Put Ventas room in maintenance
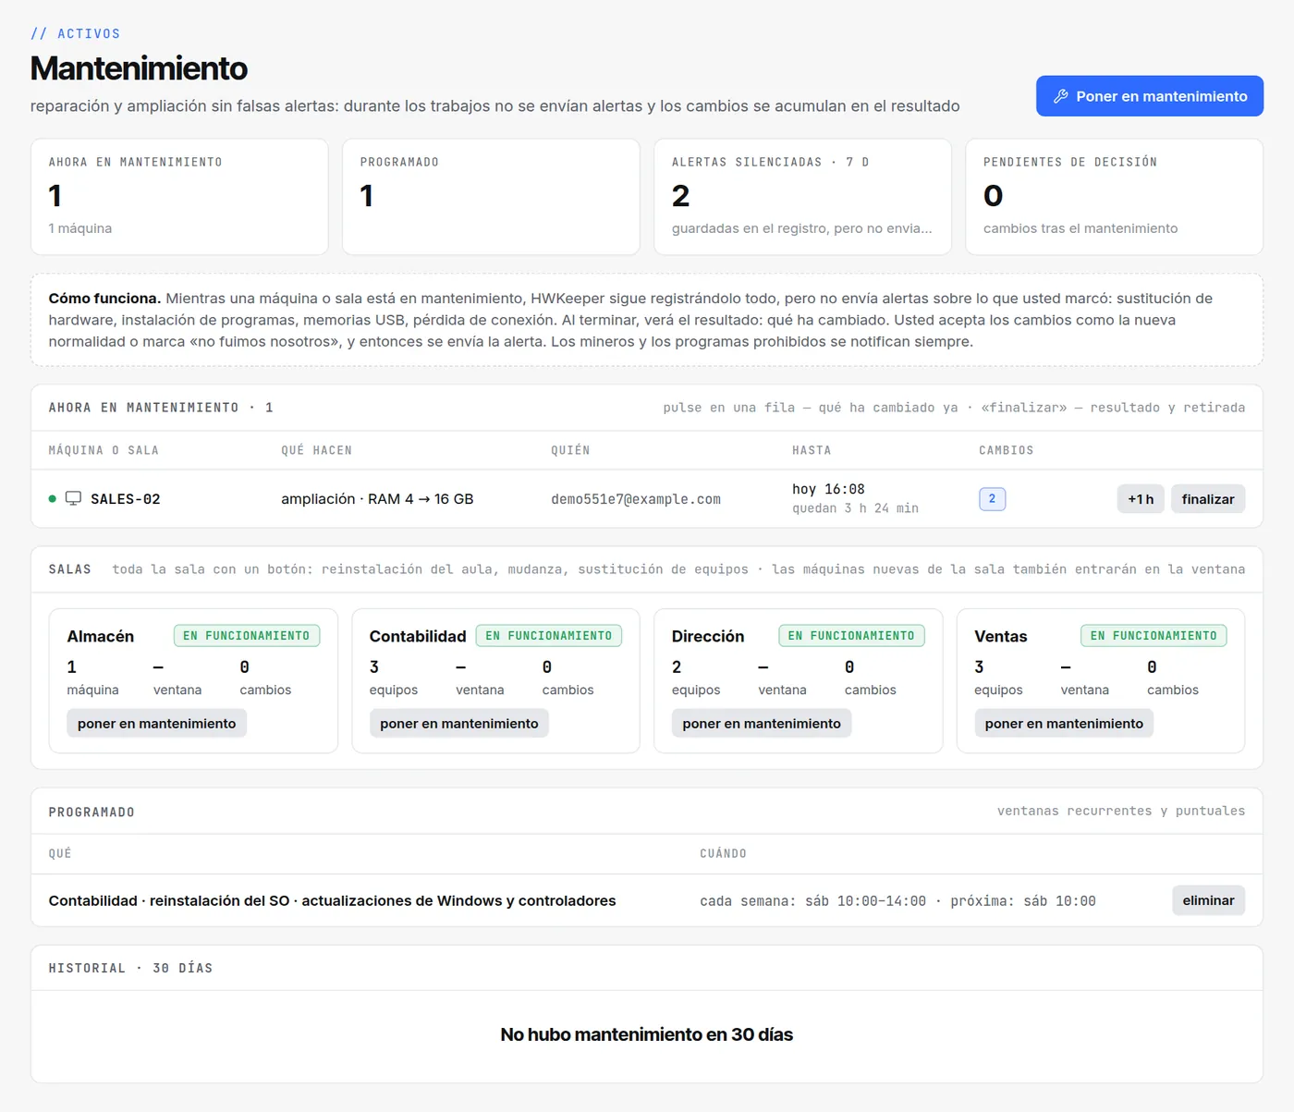 click(1064, 723)
